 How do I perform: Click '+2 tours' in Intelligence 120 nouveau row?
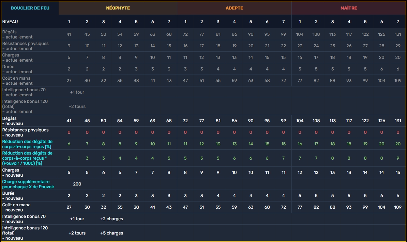tap(77, 233)
